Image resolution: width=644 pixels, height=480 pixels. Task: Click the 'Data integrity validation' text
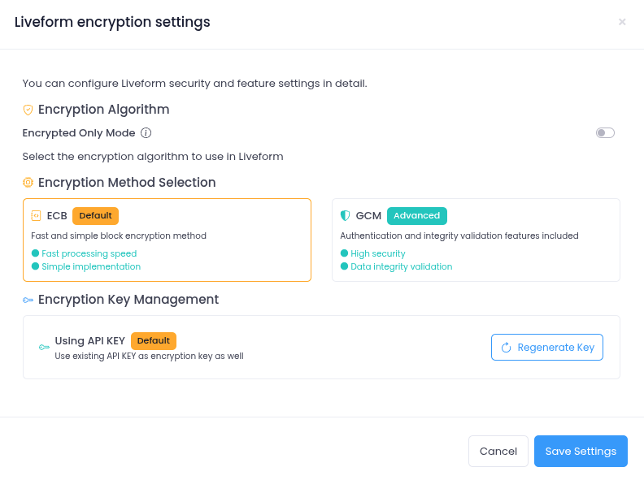point(401,266)
